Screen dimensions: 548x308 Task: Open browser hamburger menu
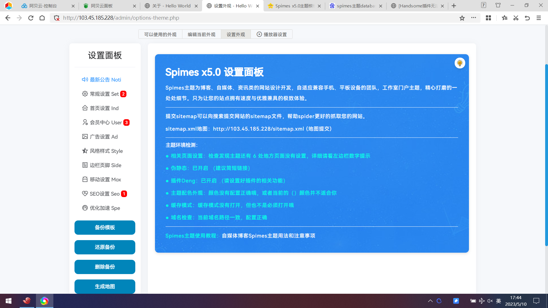click(539, 18)
